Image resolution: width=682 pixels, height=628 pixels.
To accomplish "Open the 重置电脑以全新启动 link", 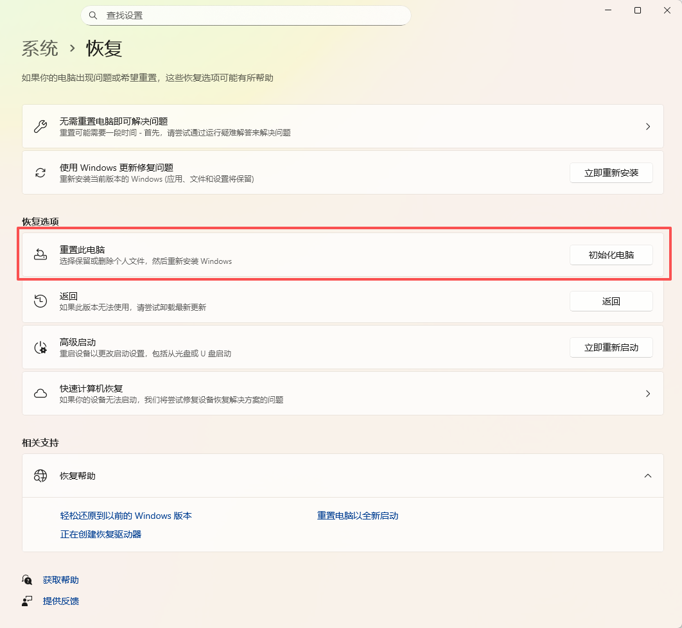I will click(356, 515).
